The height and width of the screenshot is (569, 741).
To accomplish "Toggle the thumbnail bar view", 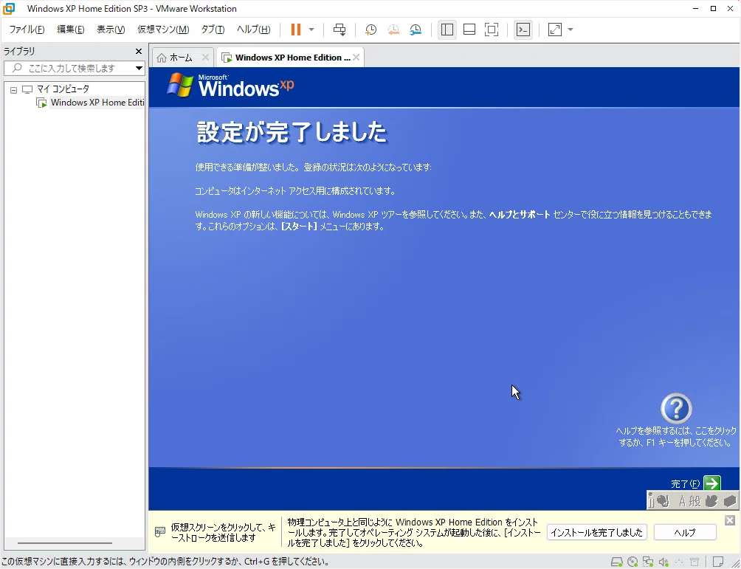I will click(469, 30).
